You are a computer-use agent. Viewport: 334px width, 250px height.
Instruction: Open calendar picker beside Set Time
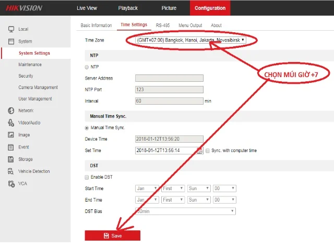point(200,151)
